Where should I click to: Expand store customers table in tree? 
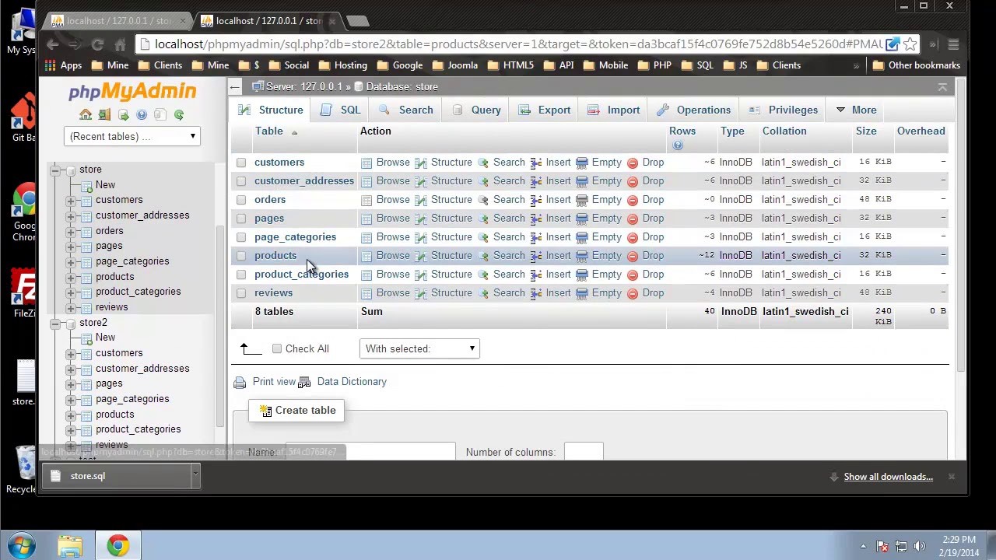[71, 201]
